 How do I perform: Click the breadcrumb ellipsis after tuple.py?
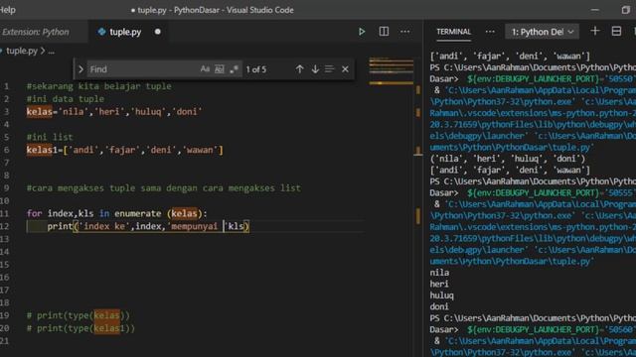51,52
